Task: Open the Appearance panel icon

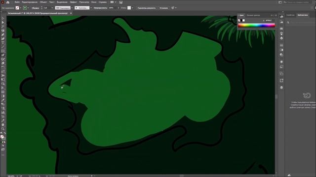Action: 281,62
